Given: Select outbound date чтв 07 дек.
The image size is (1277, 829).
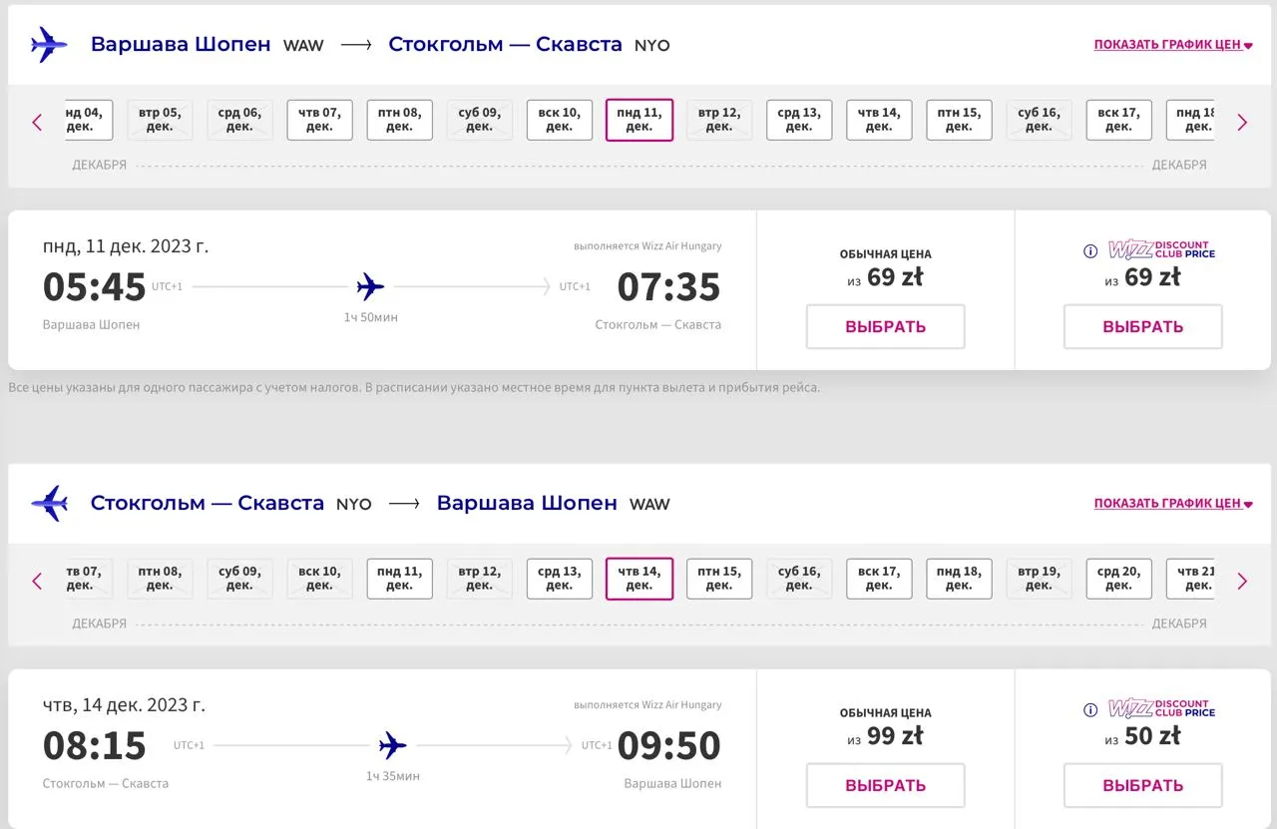Looking at the screenshot, I should point(319,120).
